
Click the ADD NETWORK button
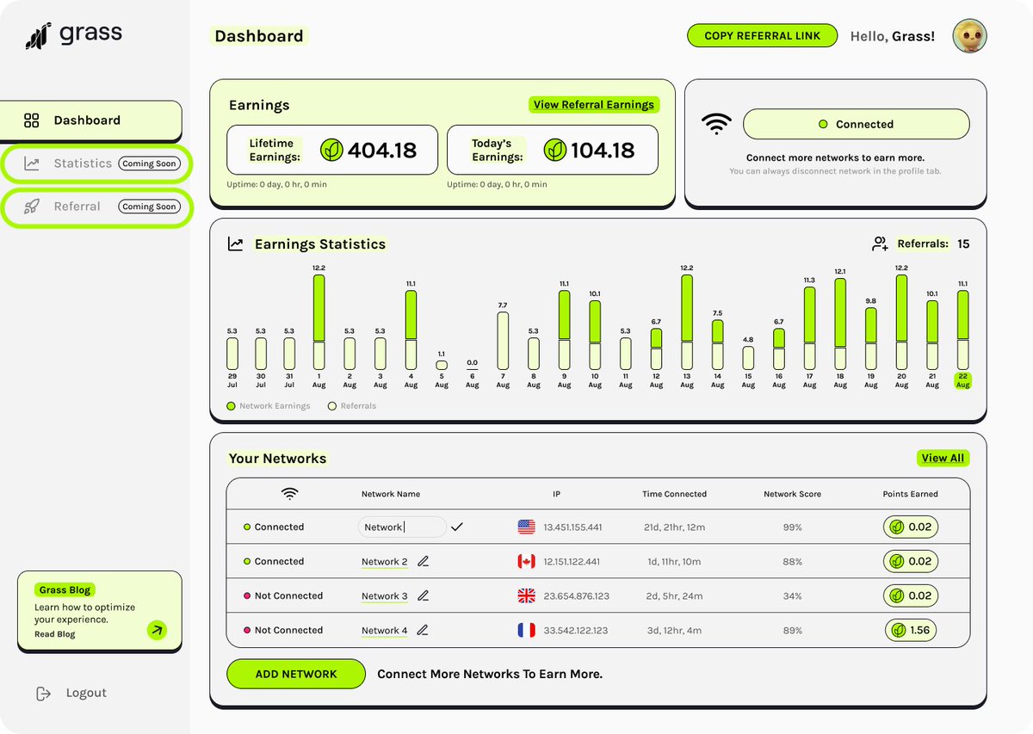pos(295,674)
